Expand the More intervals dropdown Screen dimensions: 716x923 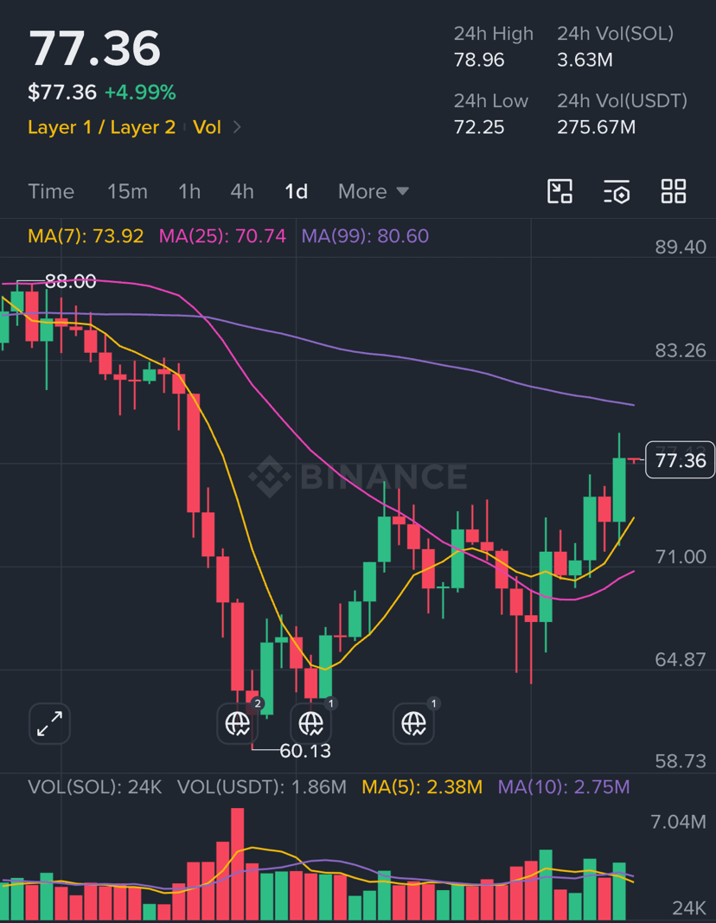(x=373, y=191)
